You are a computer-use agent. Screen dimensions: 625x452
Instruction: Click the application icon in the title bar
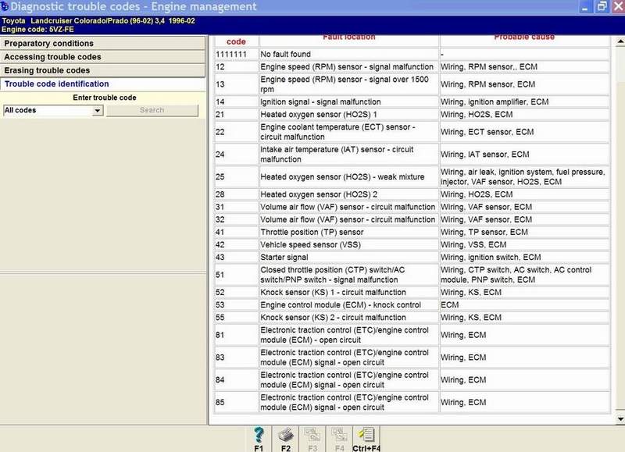pos(6,6)
